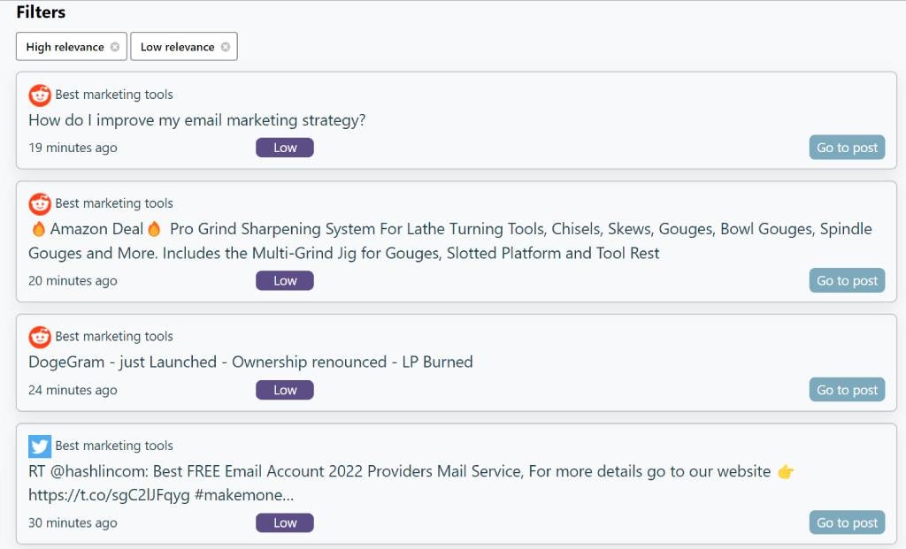
Task: Click the pointing finger emoji in the retweet post
Action: 786,471
